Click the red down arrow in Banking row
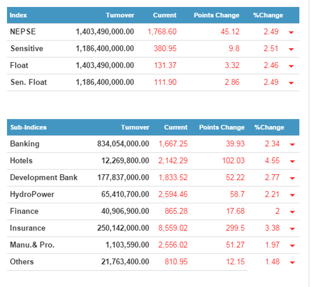This screenshot has width=311, height=287. [292, 144]
